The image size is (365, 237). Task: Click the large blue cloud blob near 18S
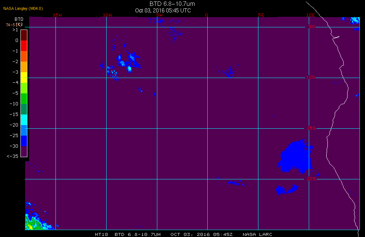coord(296,156)
